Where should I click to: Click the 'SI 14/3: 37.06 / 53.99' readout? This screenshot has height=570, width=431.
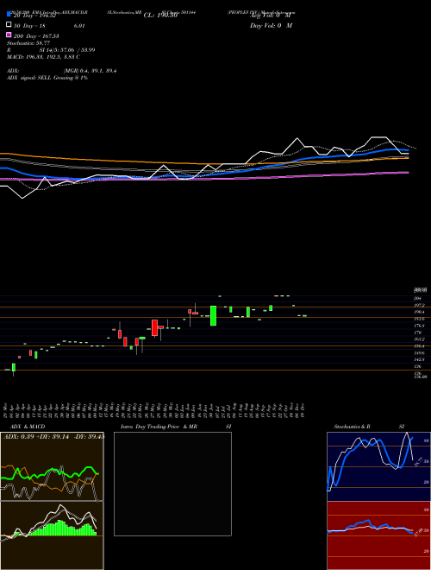67,50
